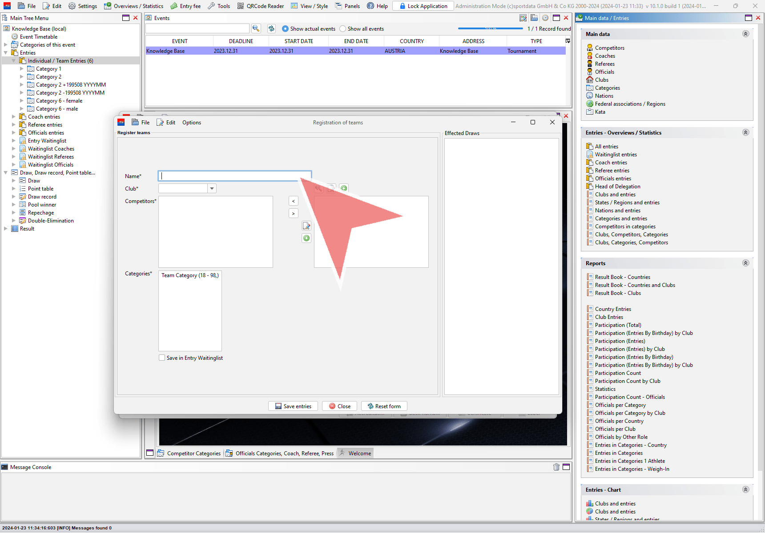
Task: Expand the Coach entries tree node
Action: click(x=13, y=117)
